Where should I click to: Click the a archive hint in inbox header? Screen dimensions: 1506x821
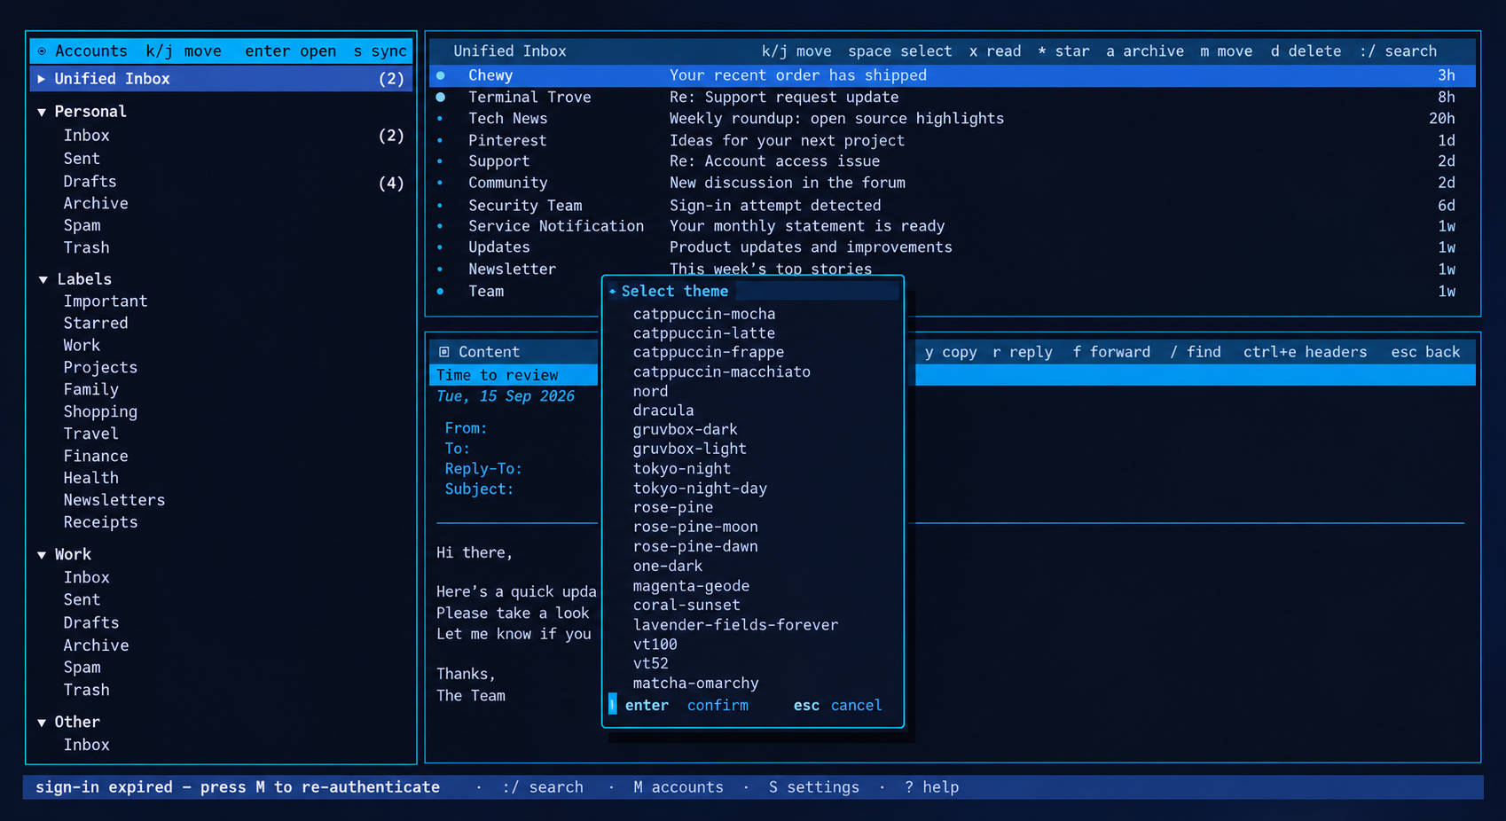tap(1145, 51)
